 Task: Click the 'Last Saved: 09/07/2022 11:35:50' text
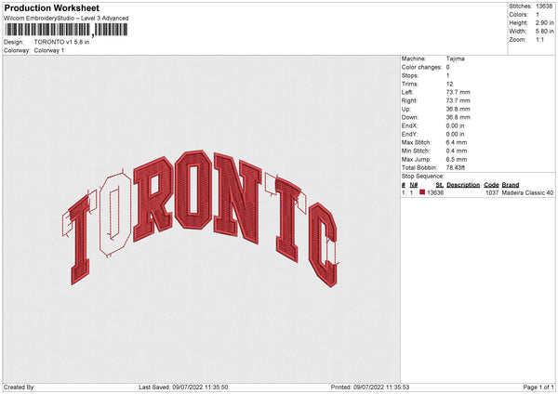(183, 387)
